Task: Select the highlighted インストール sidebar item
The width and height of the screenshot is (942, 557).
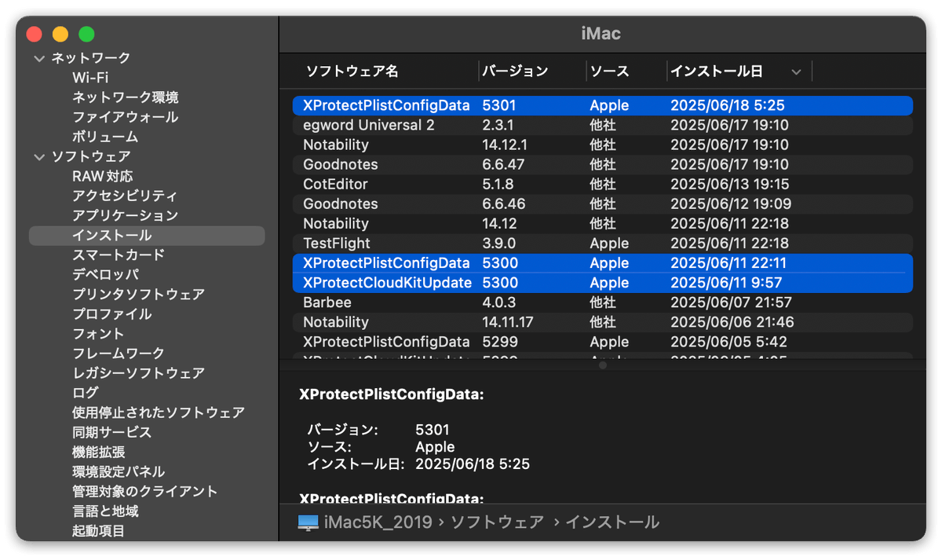Action: (147, 236)
